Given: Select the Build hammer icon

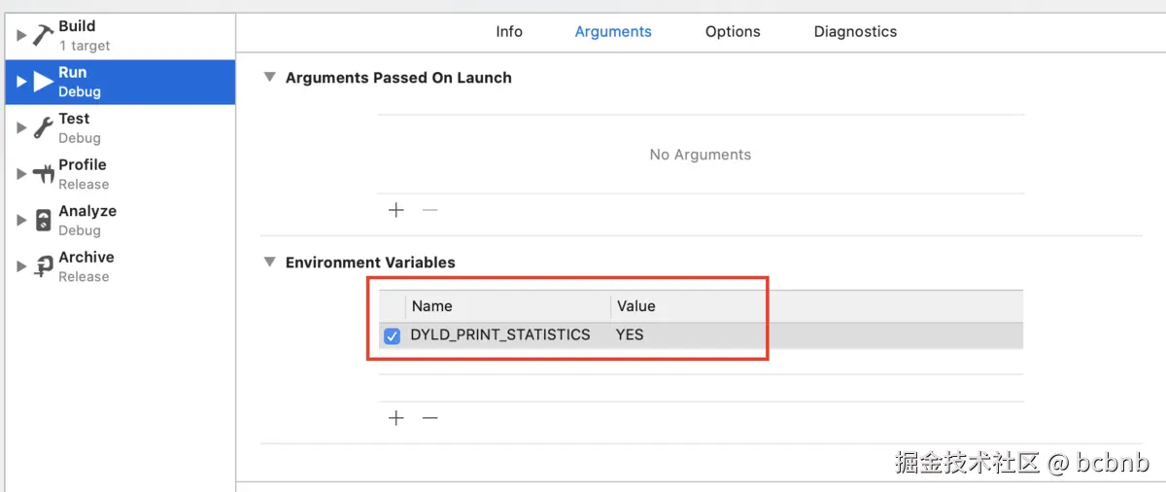Looking at the screenshot, I should 43,35.
